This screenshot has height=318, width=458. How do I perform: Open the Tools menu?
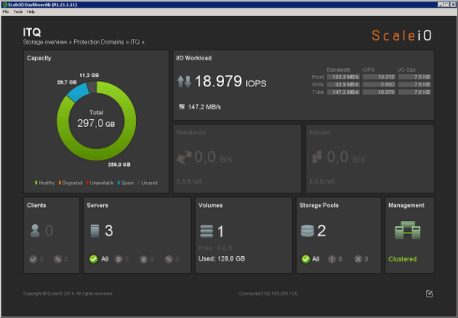18,11
